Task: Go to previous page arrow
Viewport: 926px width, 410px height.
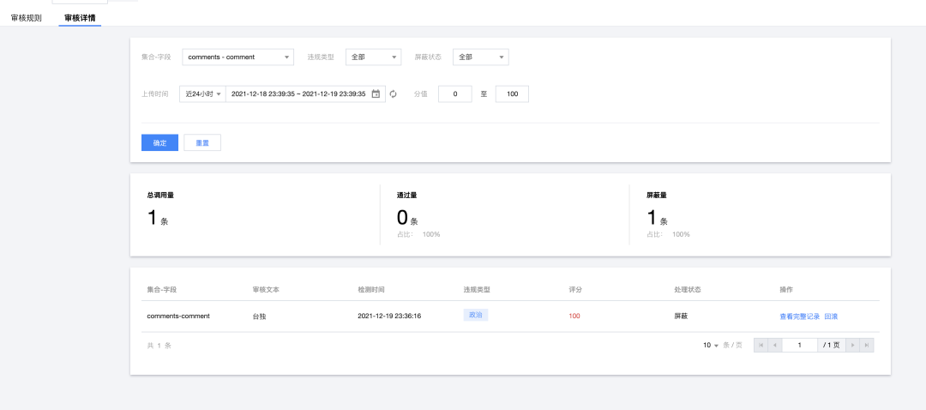Action: click(x=775, y=345)
